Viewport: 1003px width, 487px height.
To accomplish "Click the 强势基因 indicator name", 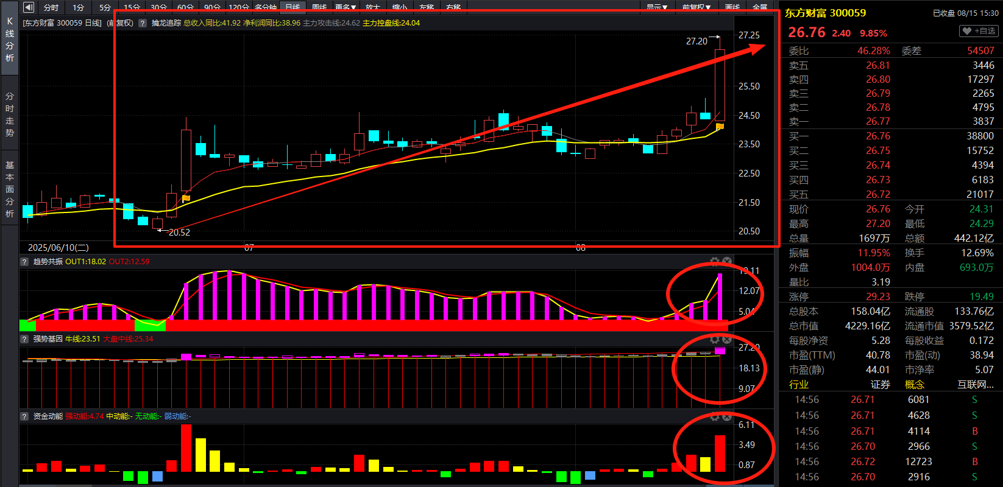I will 48,339.
